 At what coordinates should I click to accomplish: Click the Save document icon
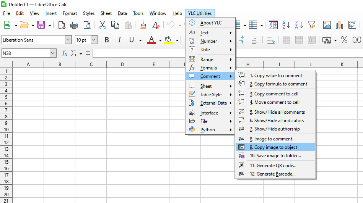tap(41, 25)
